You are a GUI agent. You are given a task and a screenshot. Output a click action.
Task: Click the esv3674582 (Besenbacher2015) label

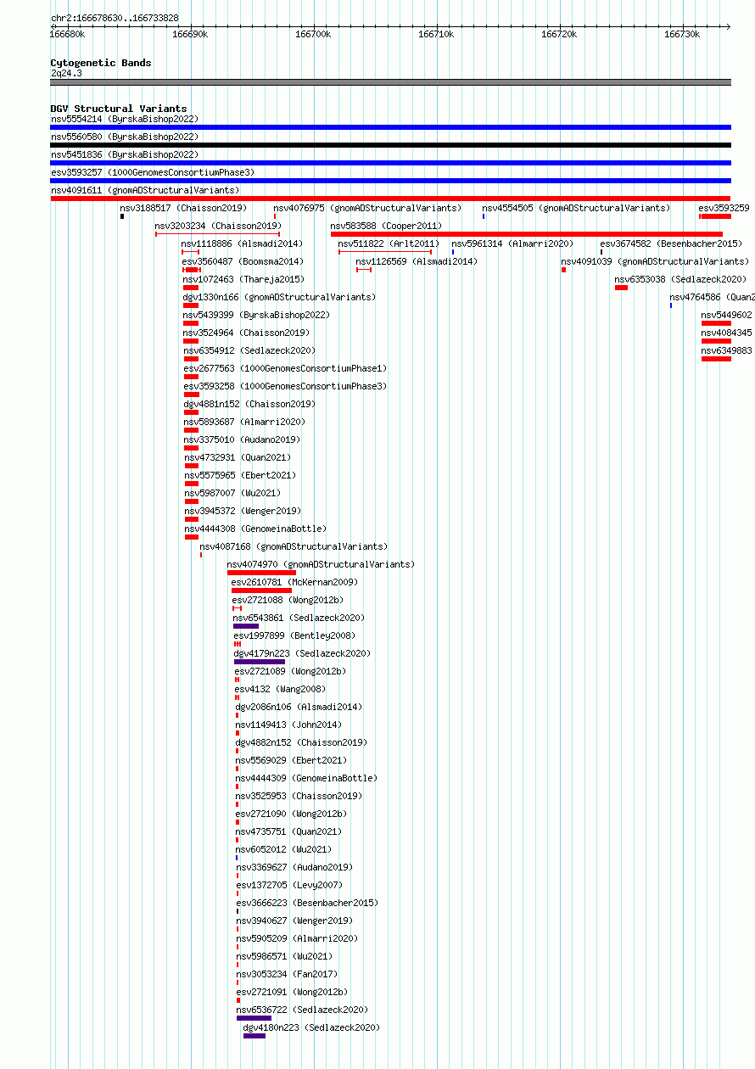click(671, 243)
